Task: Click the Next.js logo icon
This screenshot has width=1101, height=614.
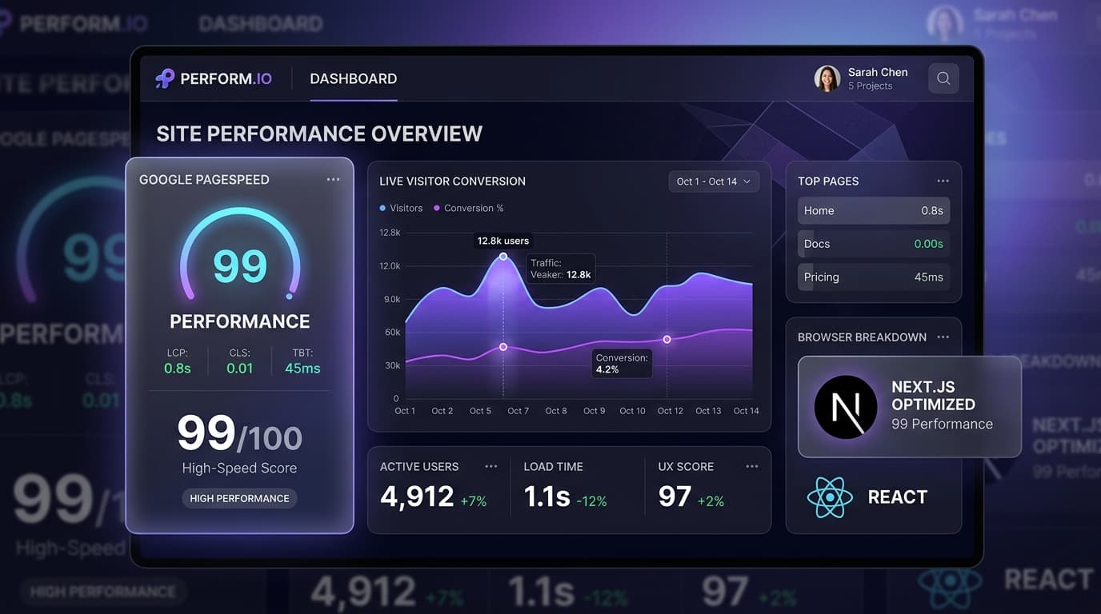Action: point(846,407)
